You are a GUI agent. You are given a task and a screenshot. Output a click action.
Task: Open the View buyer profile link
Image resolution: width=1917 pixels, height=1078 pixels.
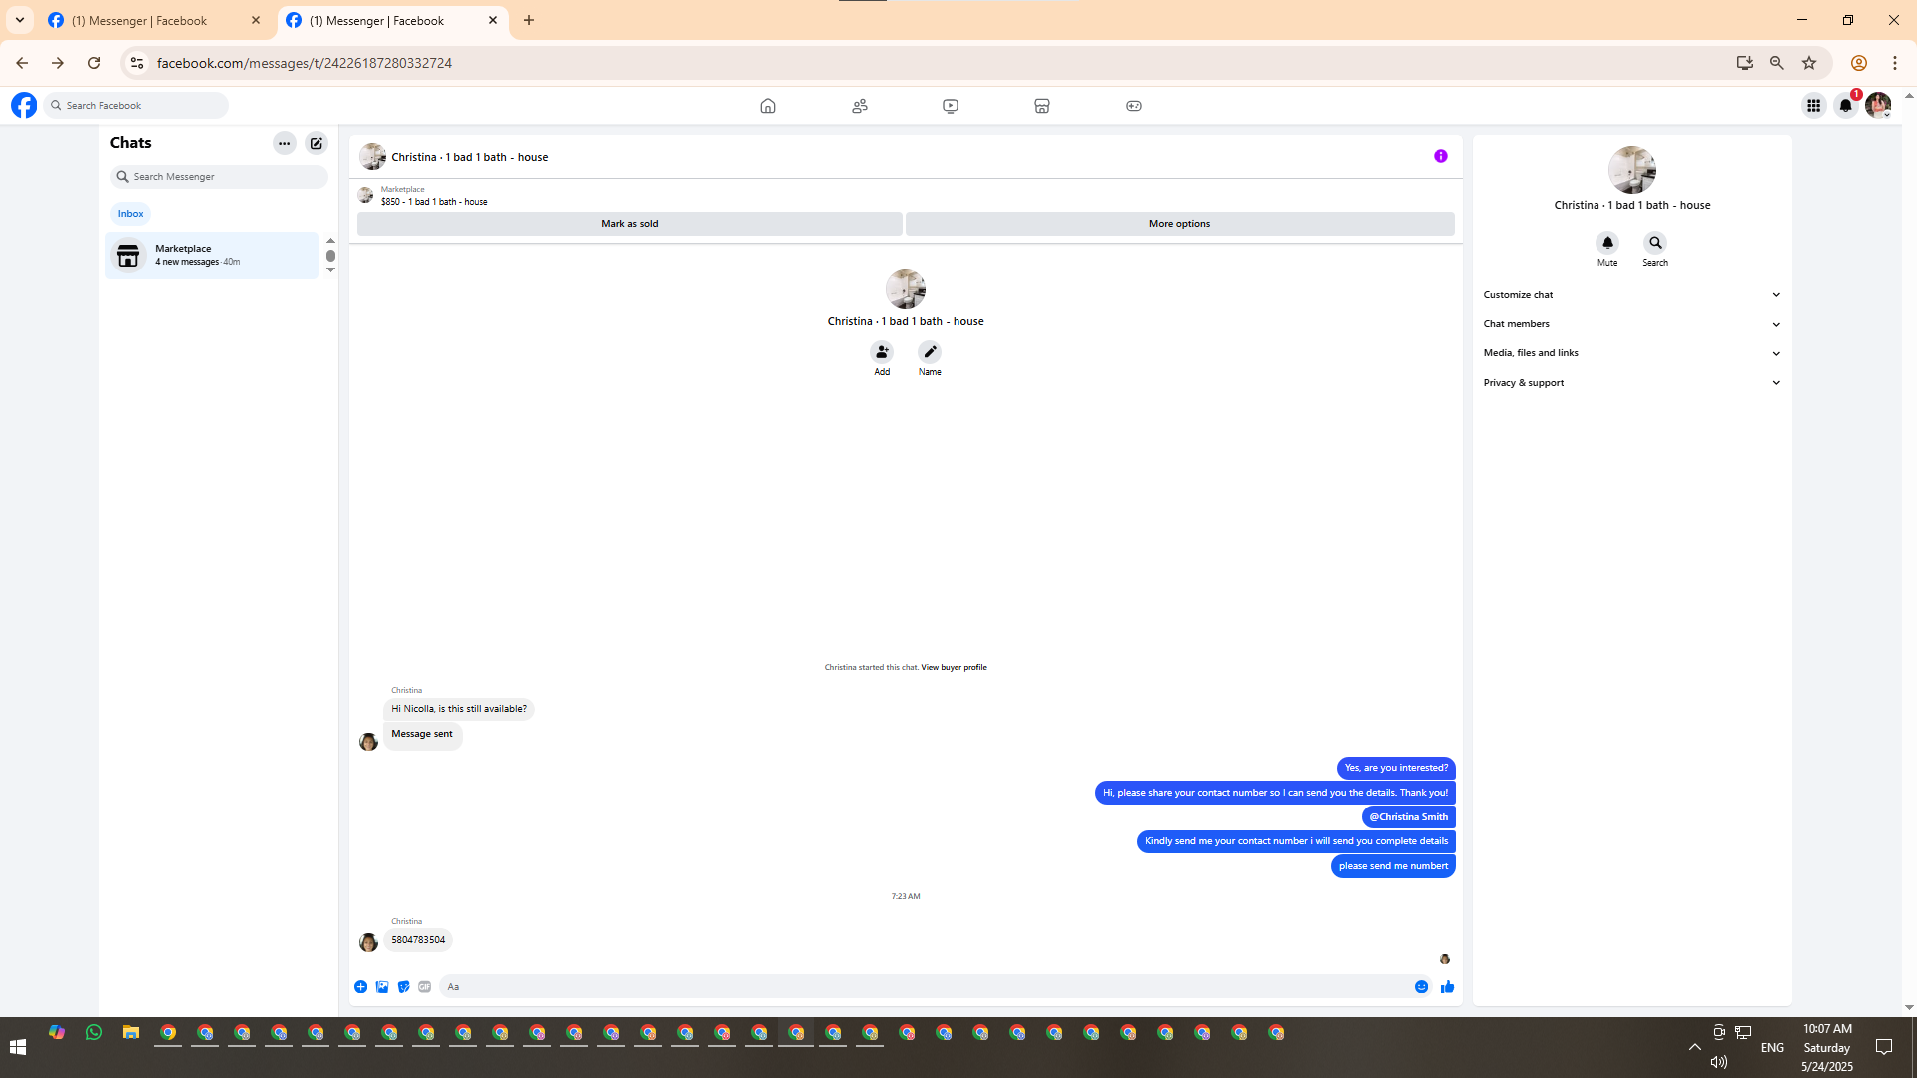tap(954, 667)
